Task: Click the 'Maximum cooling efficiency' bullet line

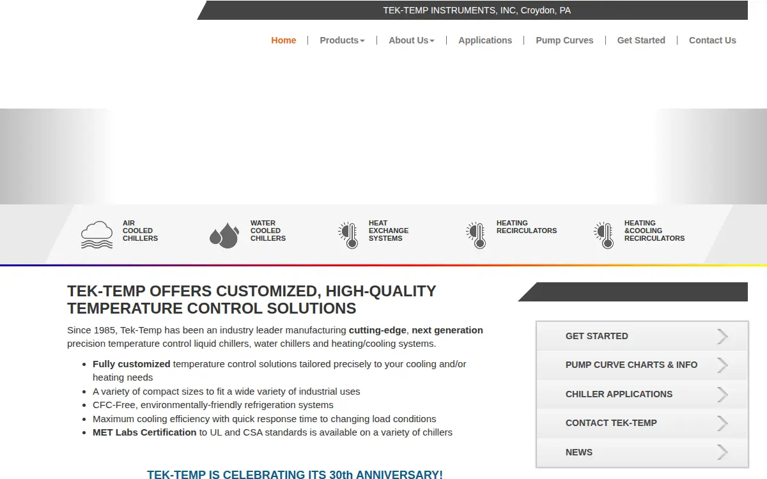Action: (x=265, y=419)
